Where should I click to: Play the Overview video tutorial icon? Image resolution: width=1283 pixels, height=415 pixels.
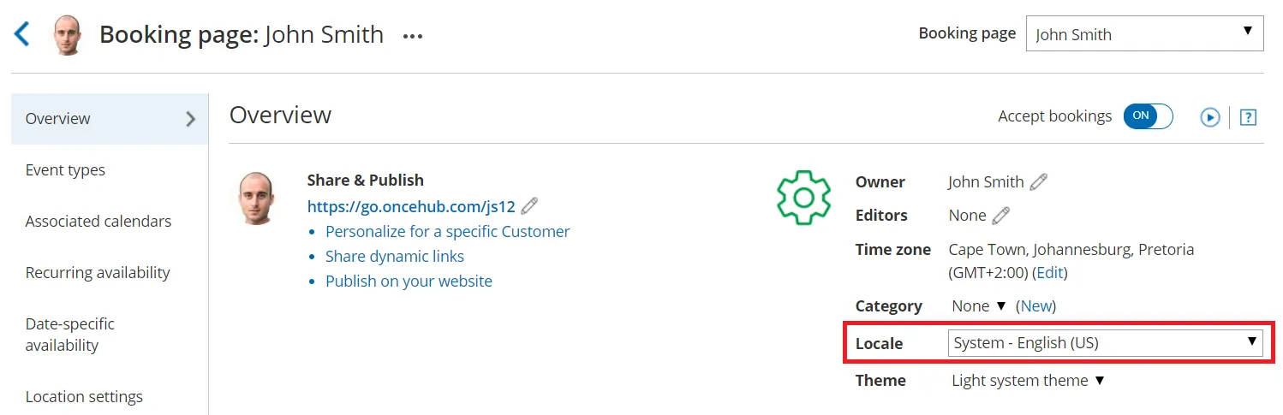pyautogui.click(x=1209, y=117)
